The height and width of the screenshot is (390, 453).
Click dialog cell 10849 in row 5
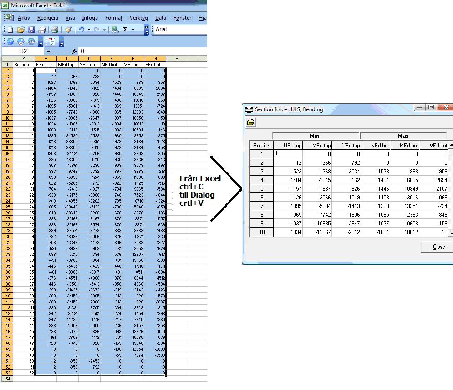(405, 188)
